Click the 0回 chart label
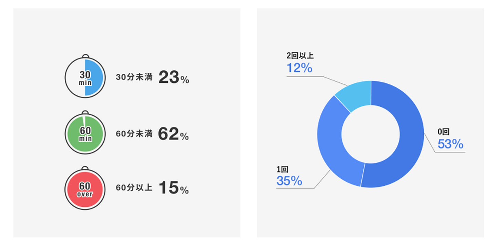This screenshot has height=247, width=496. 443,132
